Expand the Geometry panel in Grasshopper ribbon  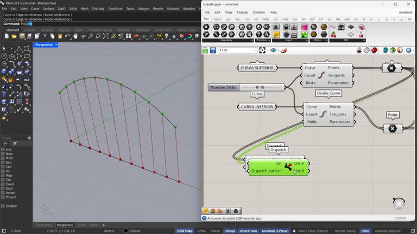click(252, 40)
